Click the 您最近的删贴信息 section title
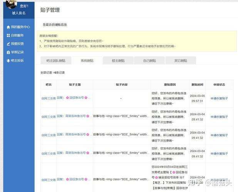Screen dimensions: 238x192 click(55, 25)
